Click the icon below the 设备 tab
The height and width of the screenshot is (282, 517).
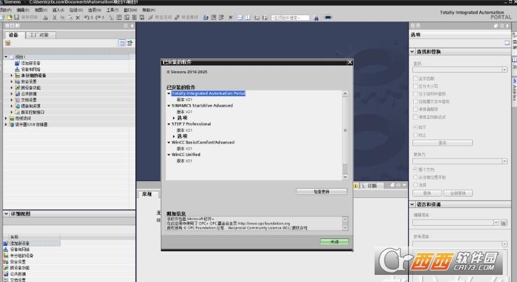tap(8, 43)
